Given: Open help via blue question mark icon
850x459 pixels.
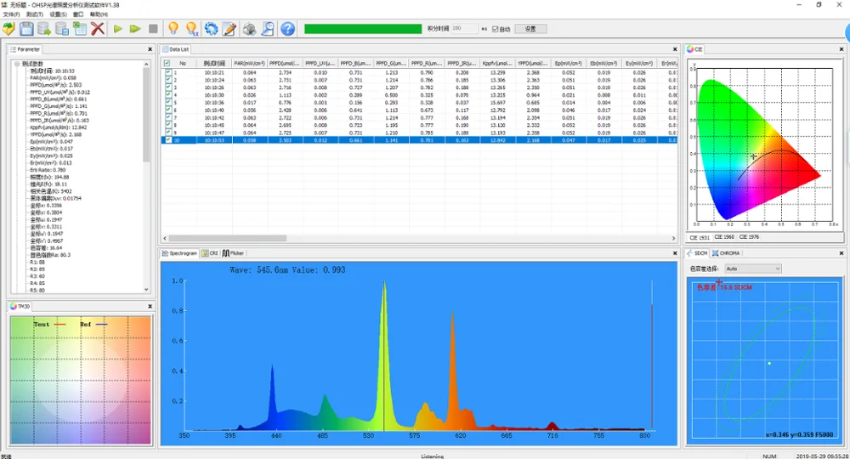Looking at the screenshot, I should coord(288,29).
